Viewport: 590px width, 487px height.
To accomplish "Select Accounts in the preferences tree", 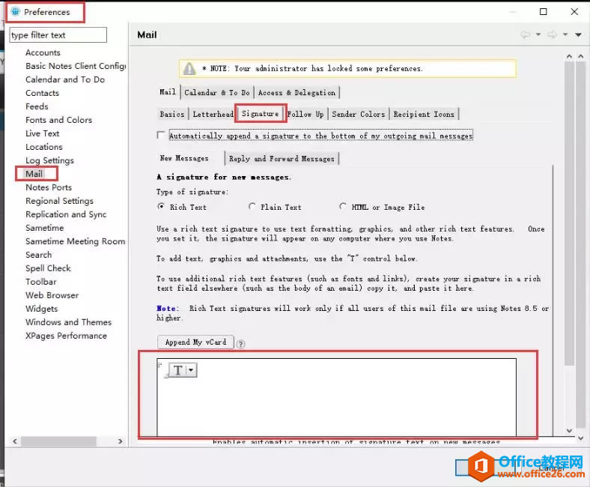I will [43, 52].
